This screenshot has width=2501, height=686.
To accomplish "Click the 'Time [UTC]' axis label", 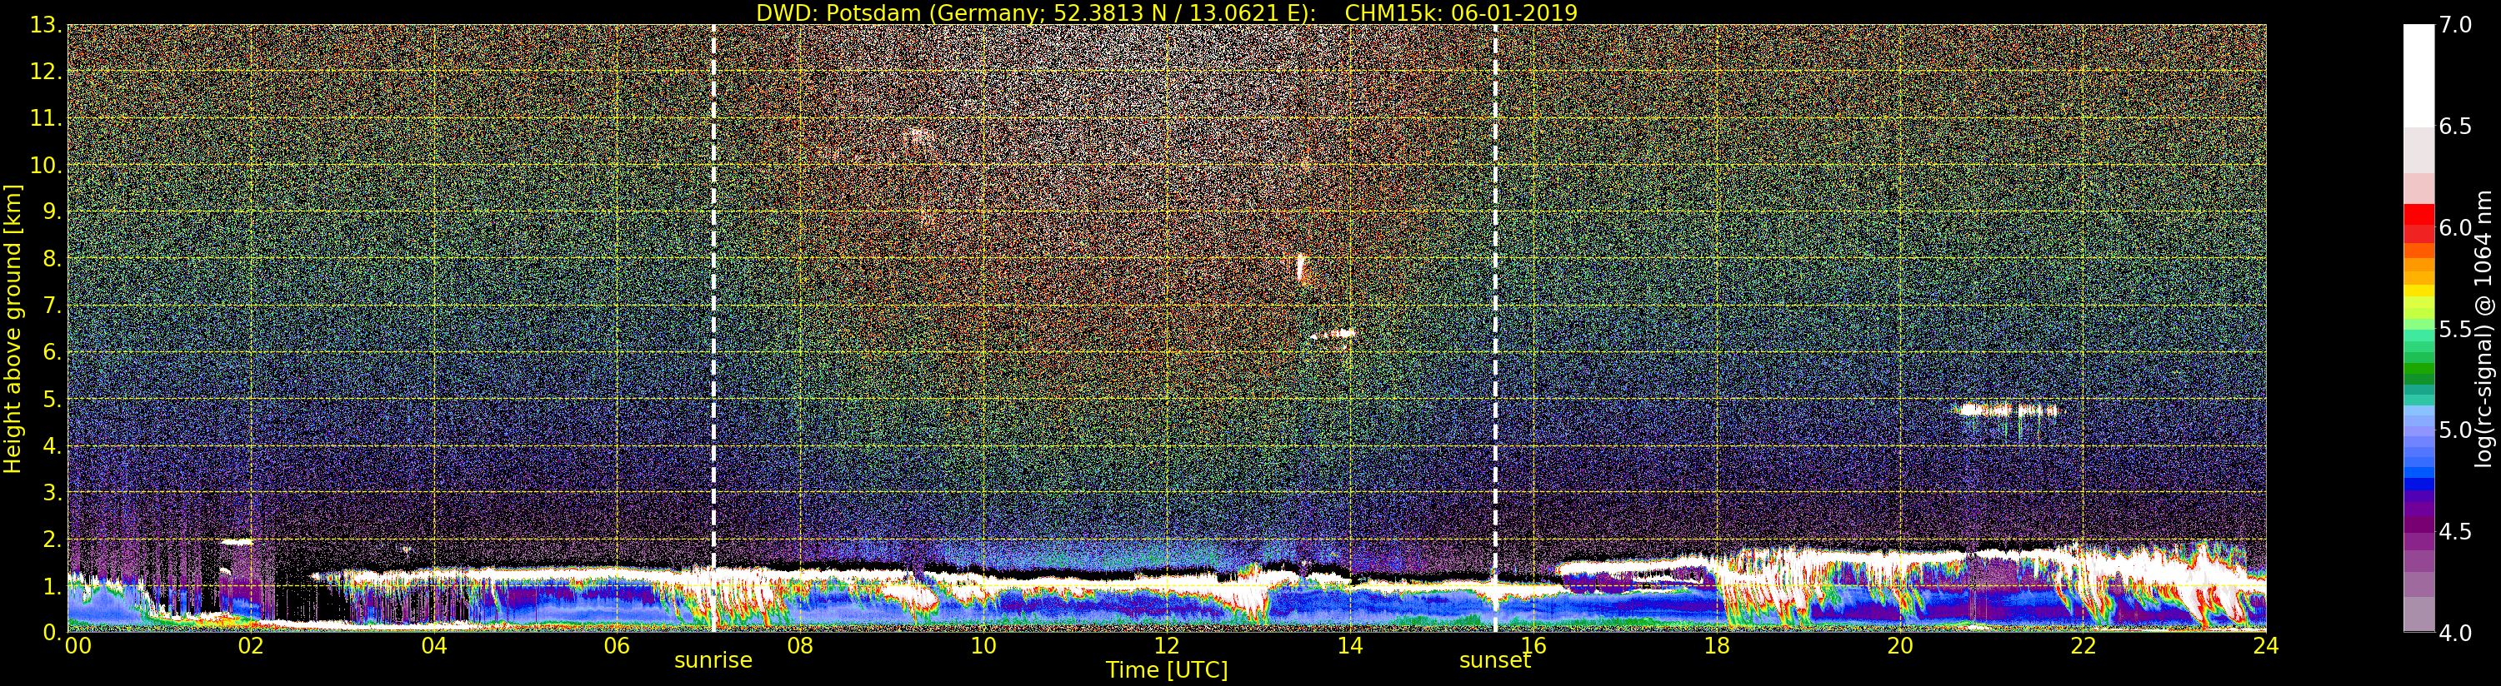I will click(1167, 670).
